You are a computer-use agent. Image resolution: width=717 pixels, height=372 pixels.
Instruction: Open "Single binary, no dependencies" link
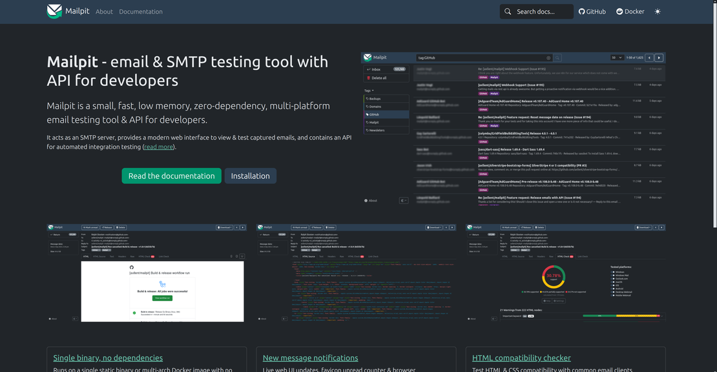tap(108, 358)
